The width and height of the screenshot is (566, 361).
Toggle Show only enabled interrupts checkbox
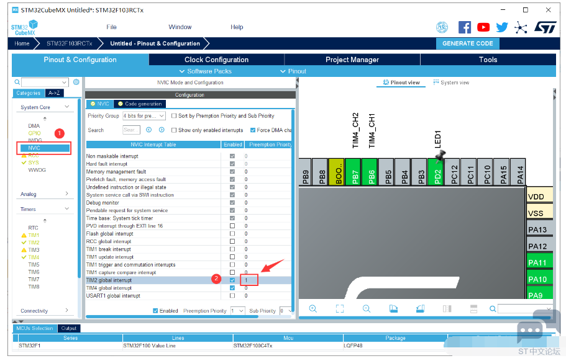(x=174, y=130)
